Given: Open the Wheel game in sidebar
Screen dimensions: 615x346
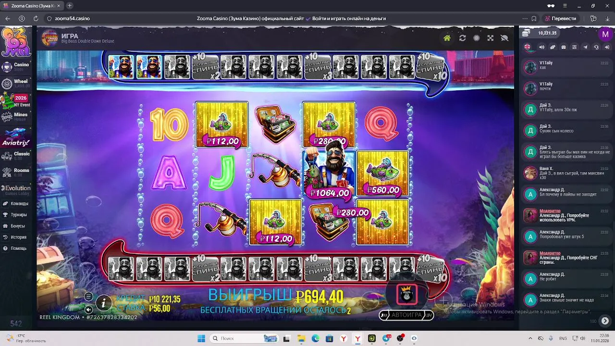Looking at the screenshot, I should coord(16,83).
